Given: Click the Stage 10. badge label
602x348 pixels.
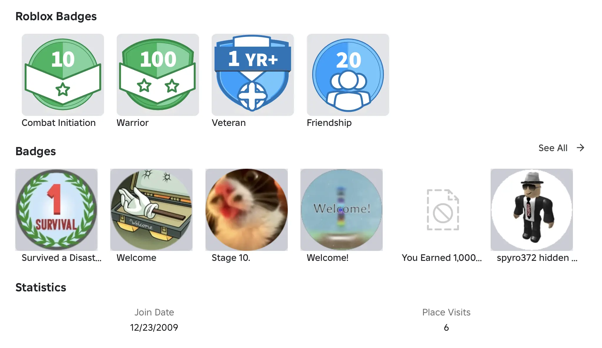Looking at the screenshot, I should pos(231,258).
